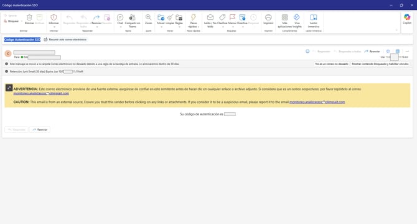Viewport: 417px width, 224px height.
Task: Collapse the ribbon with the chevron
Action: [x=396, y=30]
